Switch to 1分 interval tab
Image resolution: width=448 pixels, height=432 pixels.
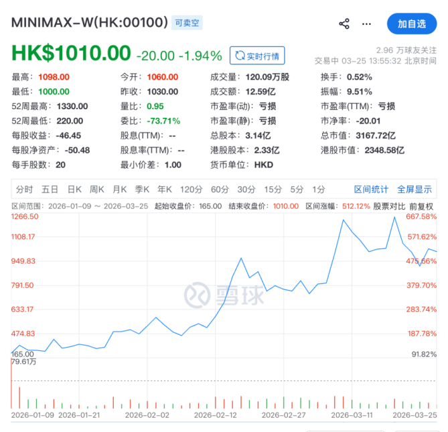point(319,189)
